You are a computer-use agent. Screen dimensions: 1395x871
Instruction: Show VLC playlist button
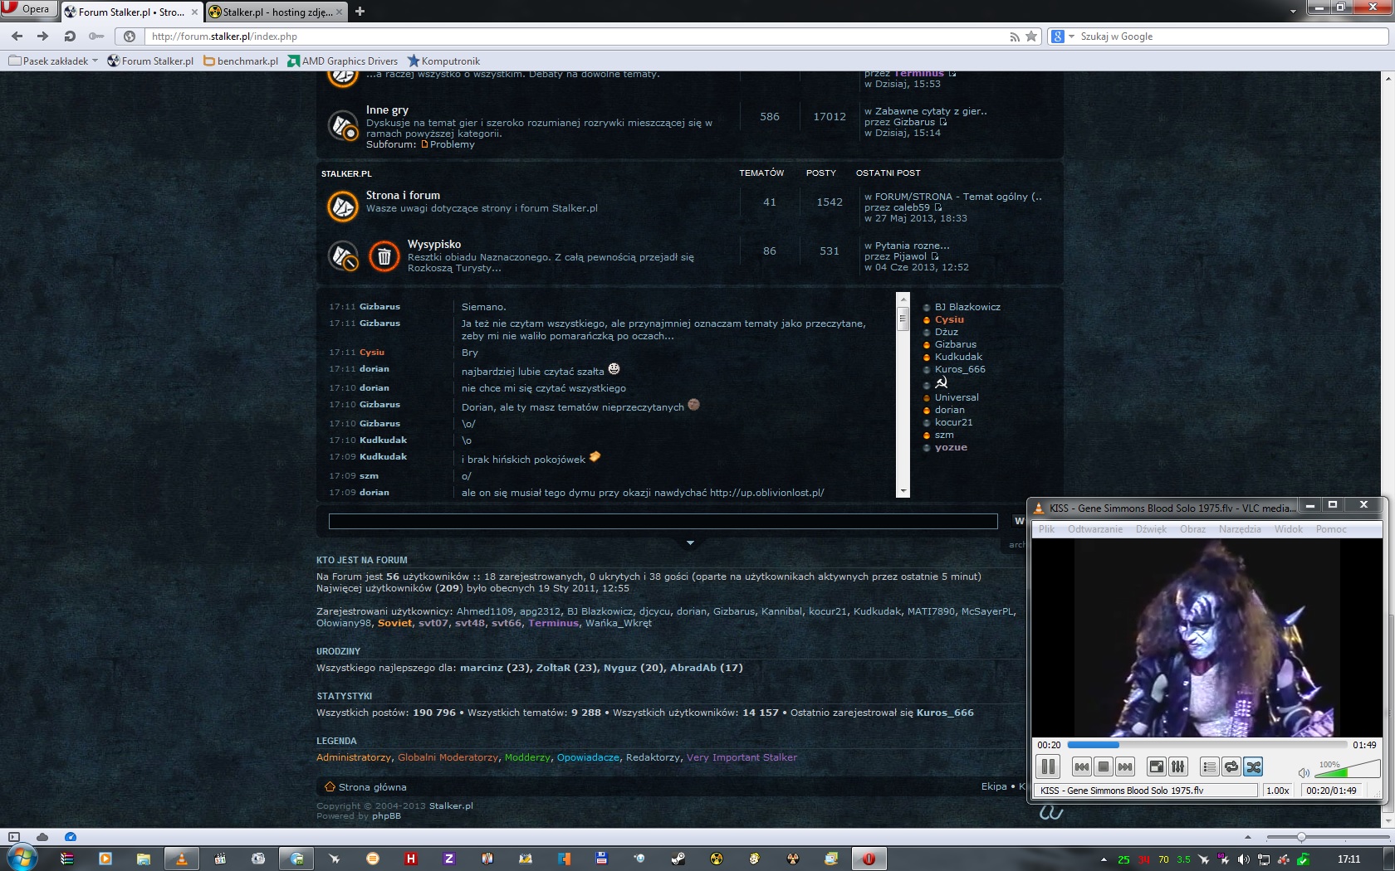click(1209, 766)
